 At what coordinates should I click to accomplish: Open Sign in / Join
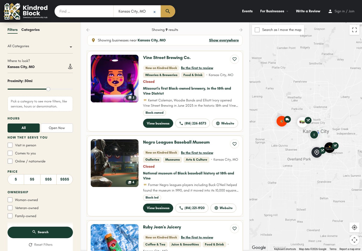click(341, 11)
